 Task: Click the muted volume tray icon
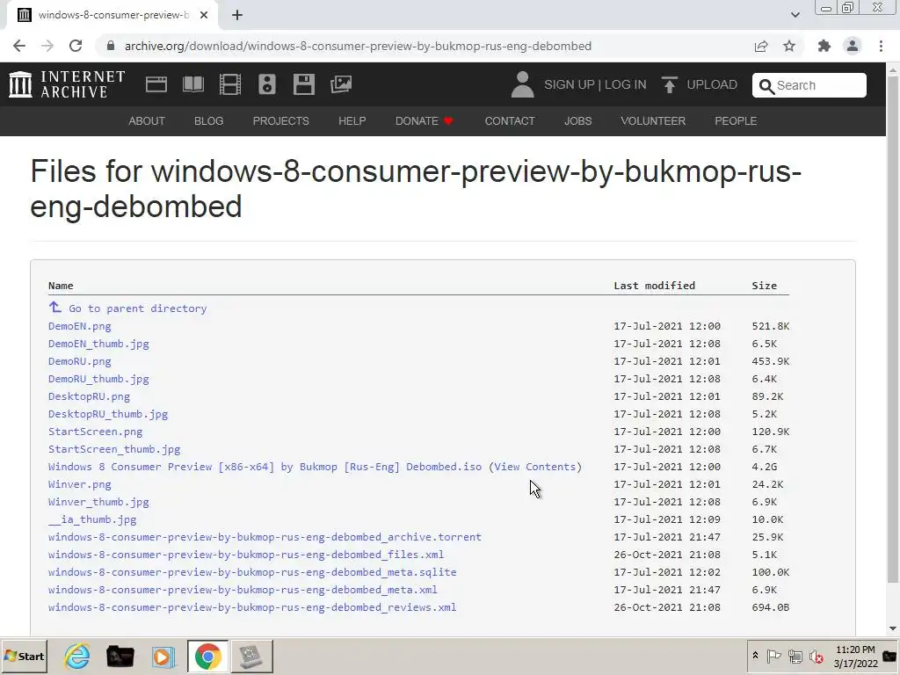tap(816, 656)
